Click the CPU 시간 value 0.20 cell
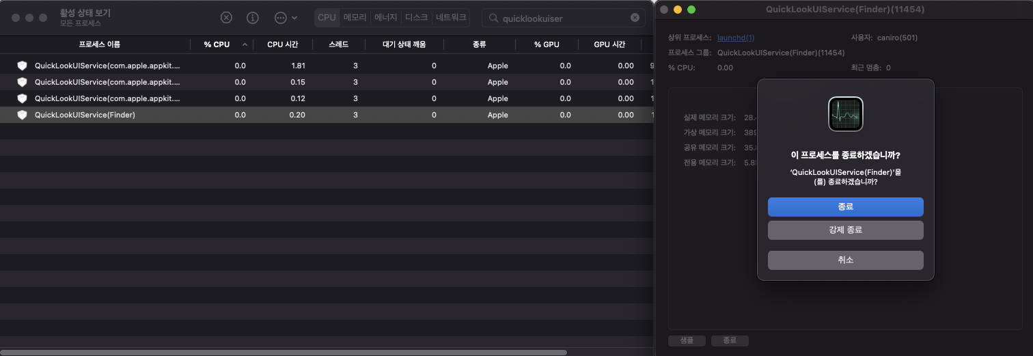This screenshot has height=356, width=1033. [297, 115]
